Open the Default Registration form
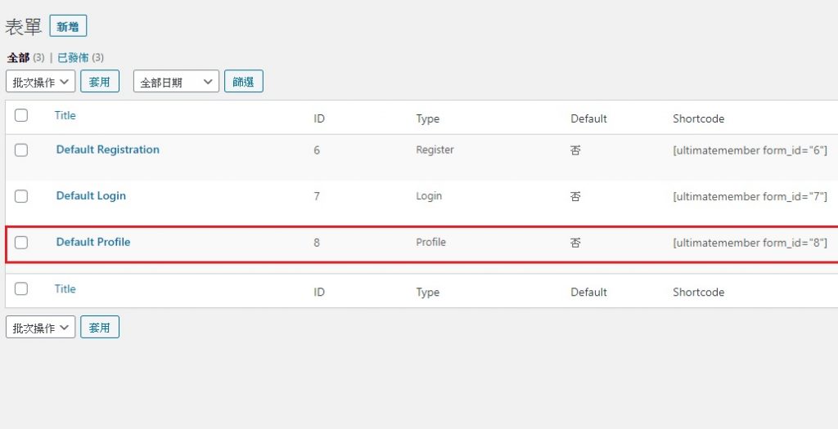This screenshot has height=429, width=838. [x=108, y=150]
